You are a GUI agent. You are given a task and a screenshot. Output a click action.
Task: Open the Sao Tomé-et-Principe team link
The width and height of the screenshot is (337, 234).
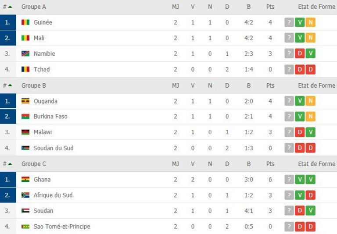[x=62, y=226]
